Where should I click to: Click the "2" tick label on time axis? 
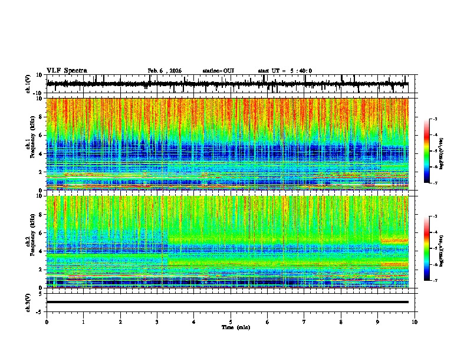click(120, 322)
